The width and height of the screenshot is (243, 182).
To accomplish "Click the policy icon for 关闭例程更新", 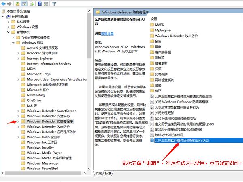I will (152, 113).
